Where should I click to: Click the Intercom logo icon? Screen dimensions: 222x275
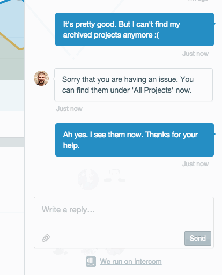click(x=91, y=262)
